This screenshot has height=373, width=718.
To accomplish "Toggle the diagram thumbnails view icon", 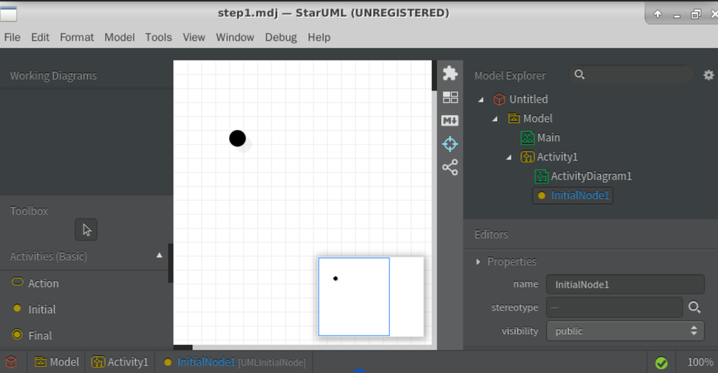I will coord(450,97).
